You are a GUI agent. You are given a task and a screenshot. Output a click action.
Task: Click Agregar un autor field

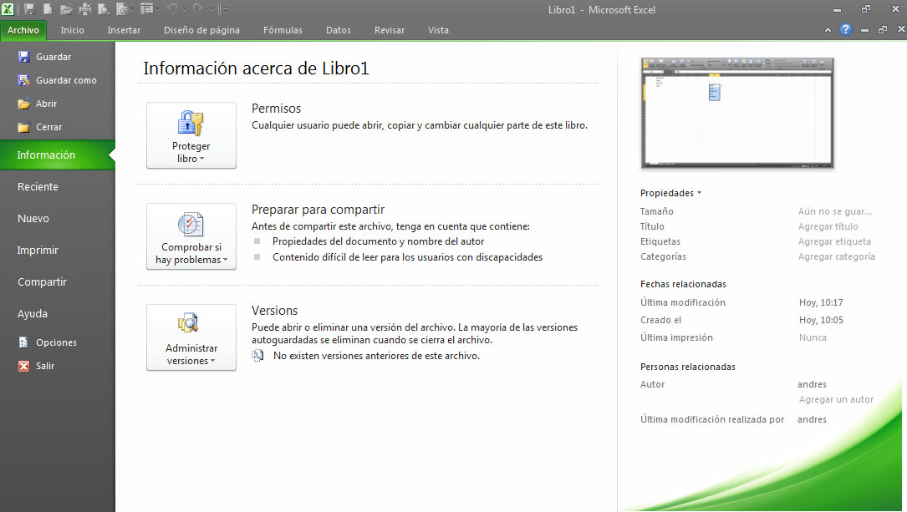(836, 400)
